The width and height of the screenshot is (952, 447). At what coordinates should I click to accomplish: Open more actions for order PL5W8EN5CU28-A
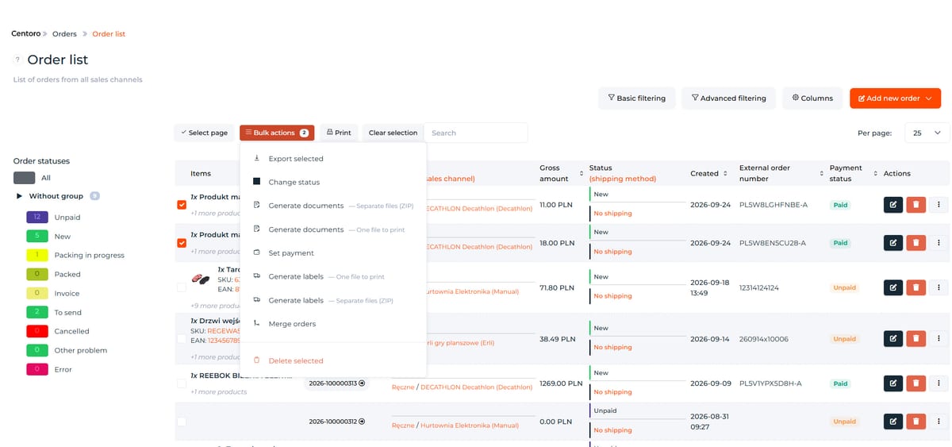point(939,243)
